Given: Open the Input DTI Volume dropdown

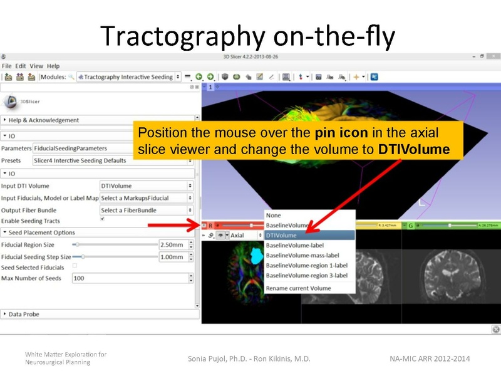Looking at the screenshot, I should 147,185.
